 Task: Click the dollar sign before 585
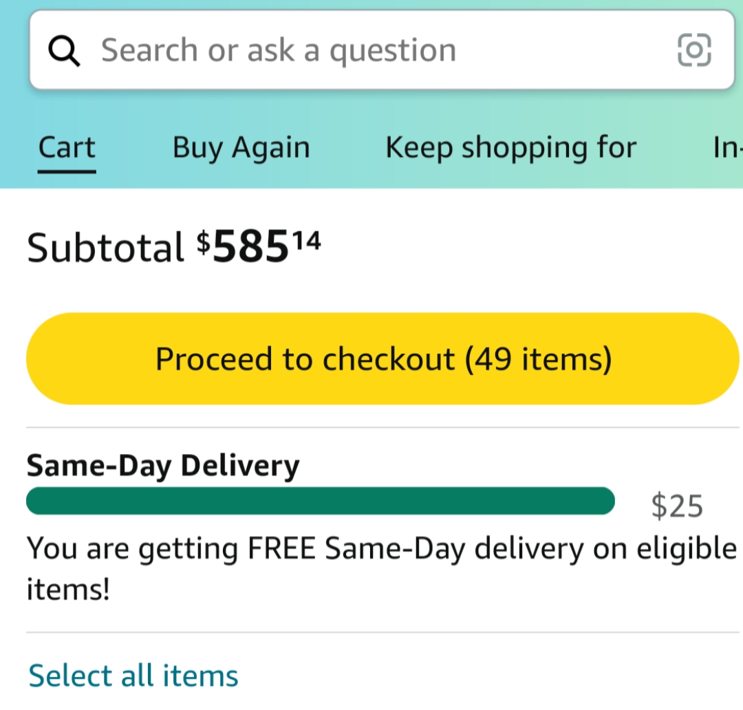pyautogui.click(x=204, y=240)
